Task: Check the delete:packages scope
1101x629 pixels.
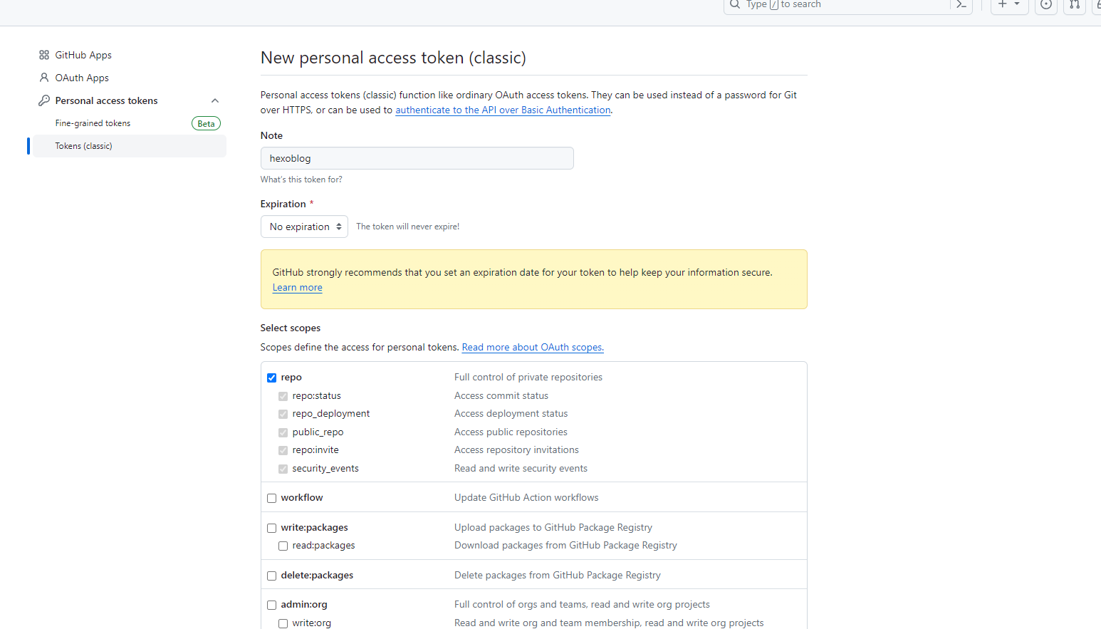Action: tap(271, 576)
